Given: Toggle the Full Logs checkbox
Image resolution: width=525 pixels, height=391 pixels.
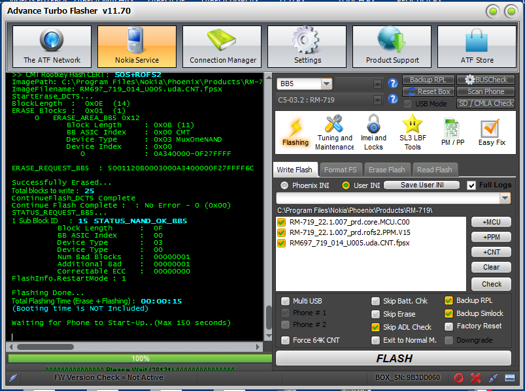Looking at the screenshot, I should (471, 185).
